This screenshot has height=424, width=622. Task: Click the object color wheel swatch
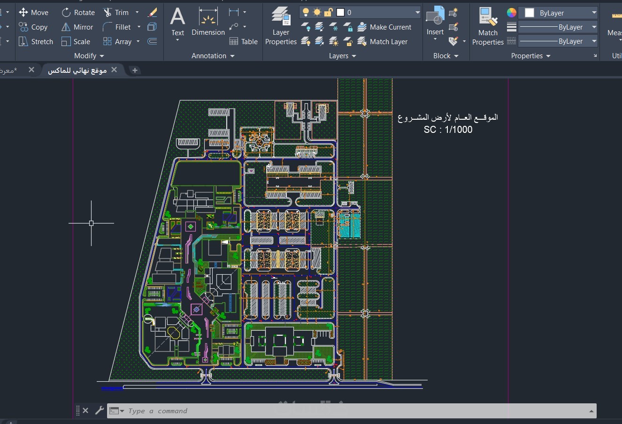pyautogui.click(x=512, y=13)
